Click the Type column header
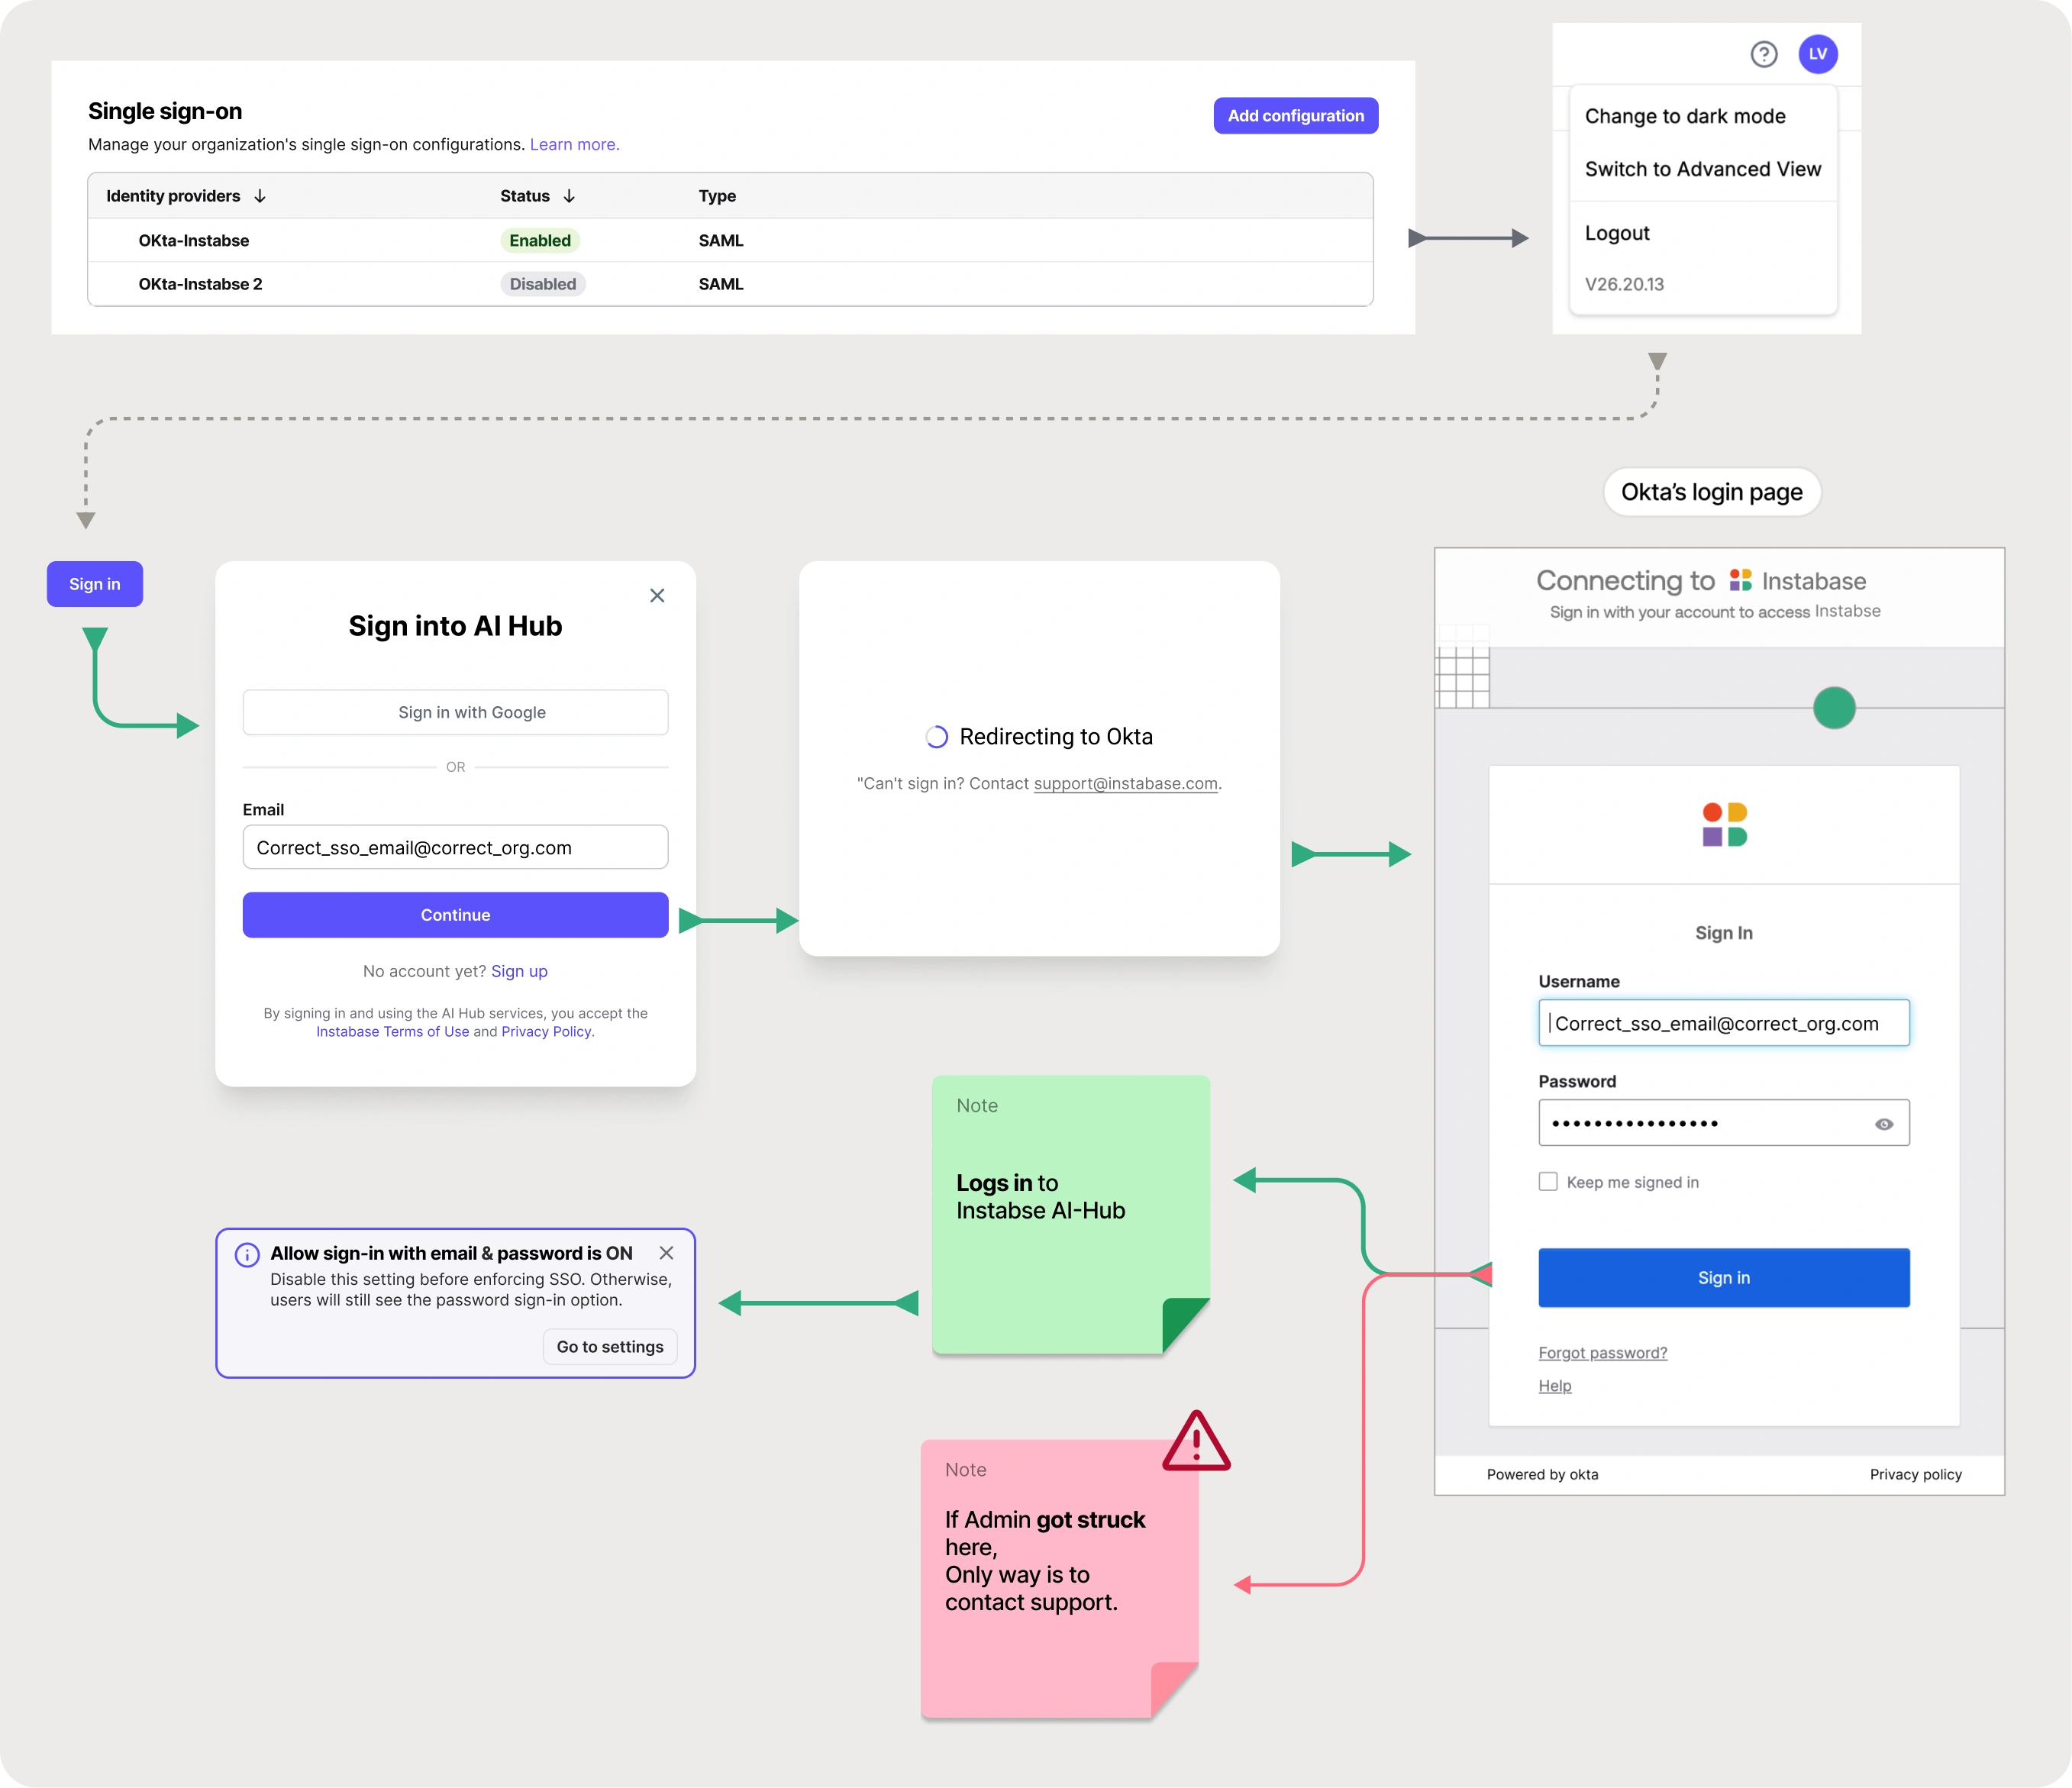 (x=717, y=196)
